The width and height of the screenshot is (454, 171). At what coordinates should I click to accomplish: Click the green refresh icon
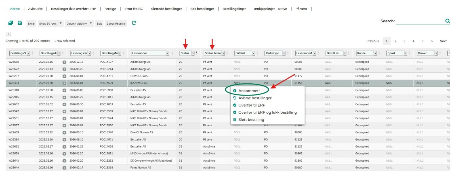pyautogui.click(x=134, y=23)
